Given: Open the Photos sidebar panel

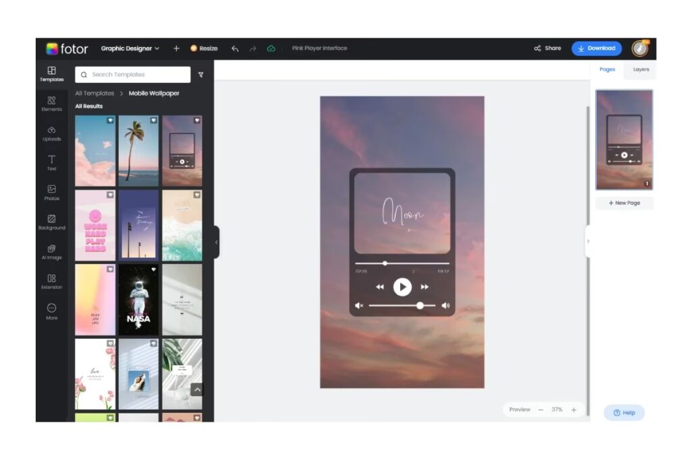Looking at the screenshot, I should click(x=51, y=193).
